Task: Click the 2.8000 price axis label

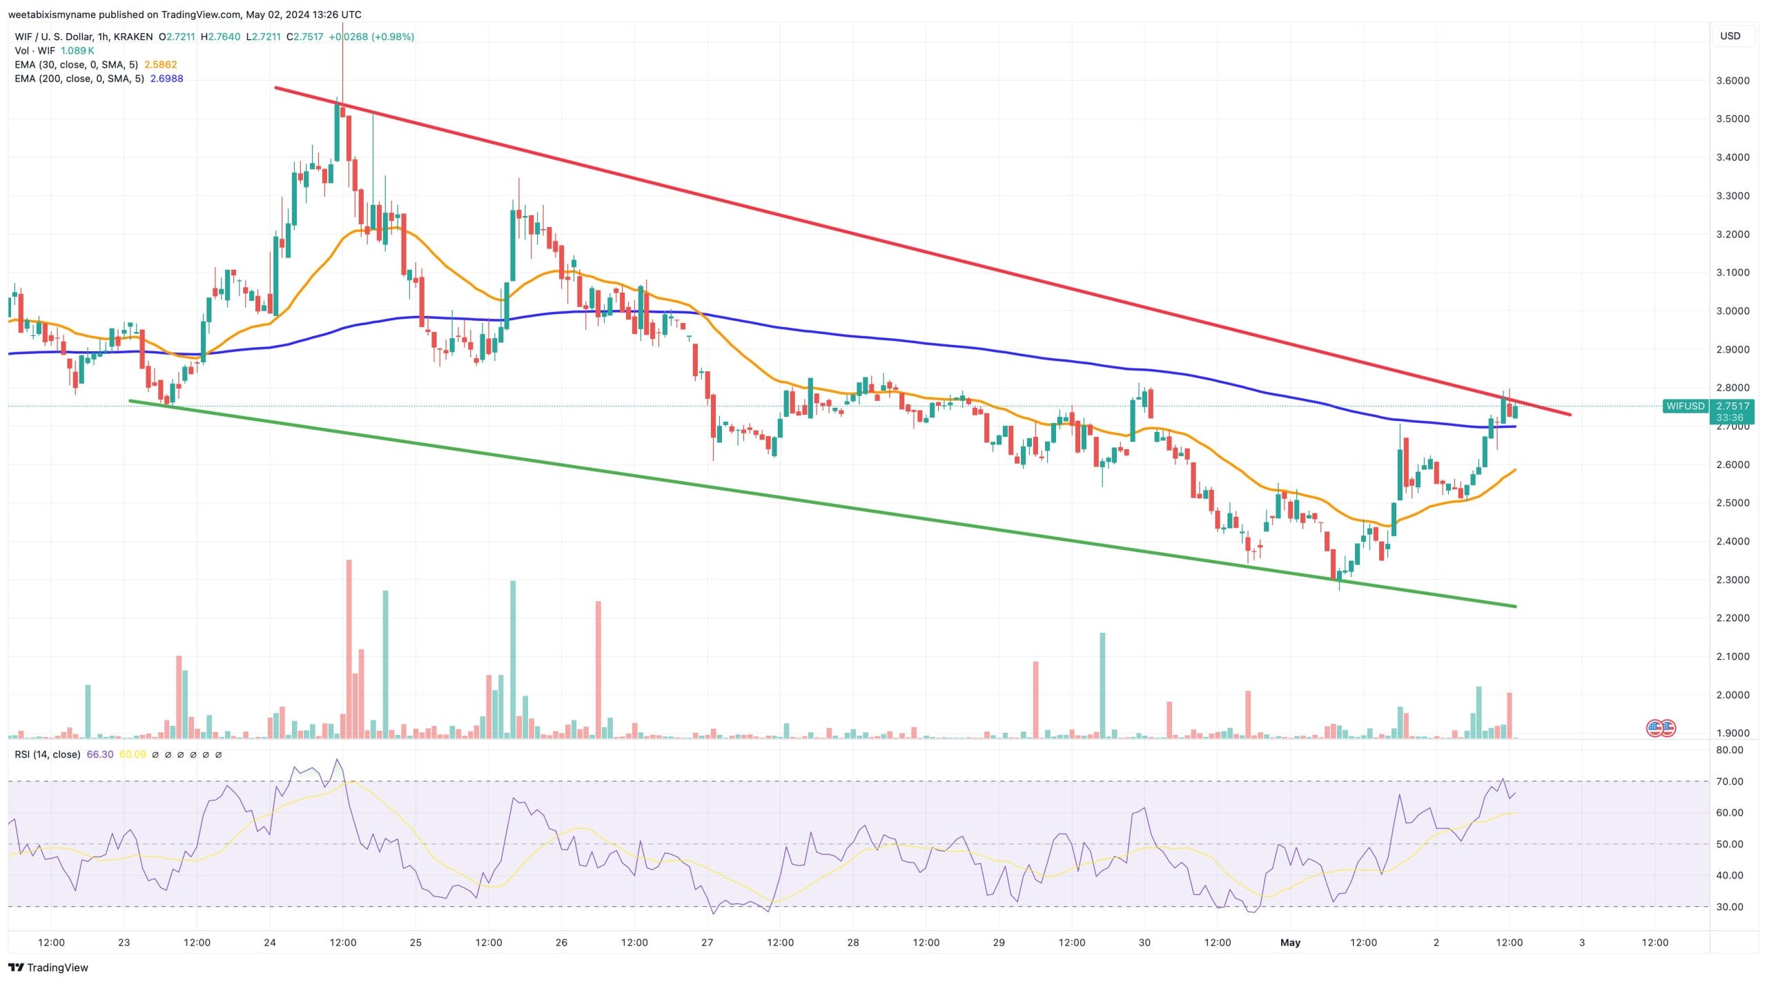Action: pyautogui.click(x=1732, y=388)
